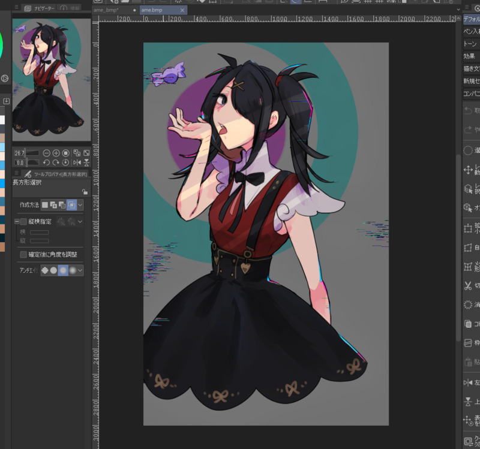Click the flip vertical icon in quick access

click(x=468, y=402)
